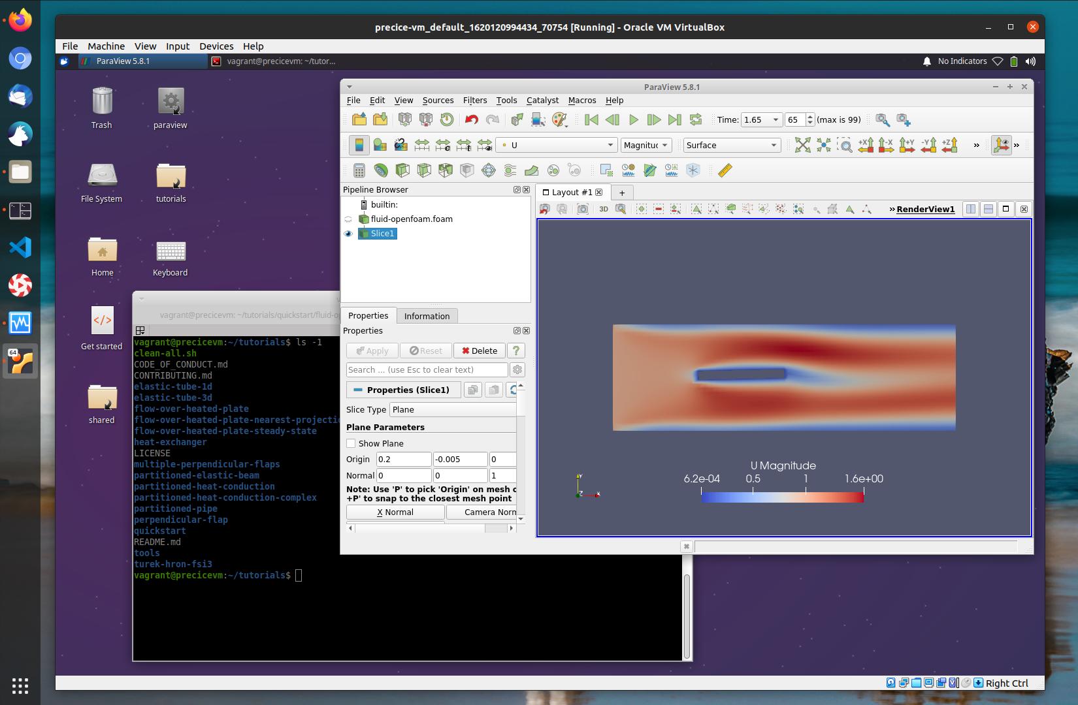Click the X Normal button
The width and height of the screenshot is (1078, 705).
click(x=395, y=512)
